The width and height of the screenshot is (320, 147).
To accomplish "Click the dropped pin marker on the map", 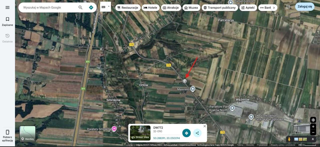I will click(x=185, y=81).
